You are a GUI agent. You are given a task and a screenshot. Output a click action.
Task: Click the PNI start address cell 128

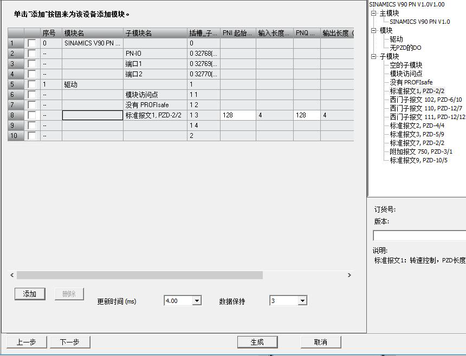pos(238,115)
